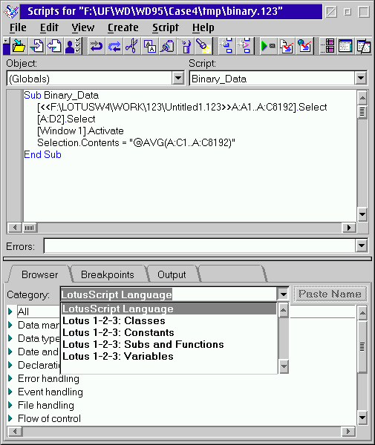
Task: Click the flashlight find icon
Action: (x=203, y=46)
